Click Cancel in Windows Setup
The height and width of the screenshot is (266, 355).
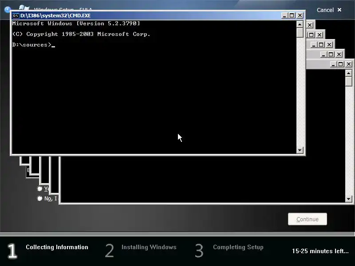[329, 10]
